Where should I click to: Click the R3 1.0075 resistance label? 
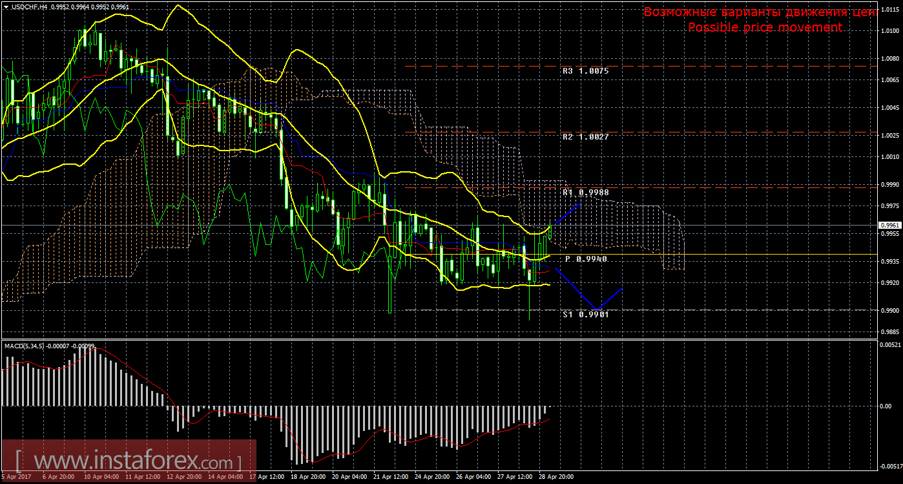point(585,71)
